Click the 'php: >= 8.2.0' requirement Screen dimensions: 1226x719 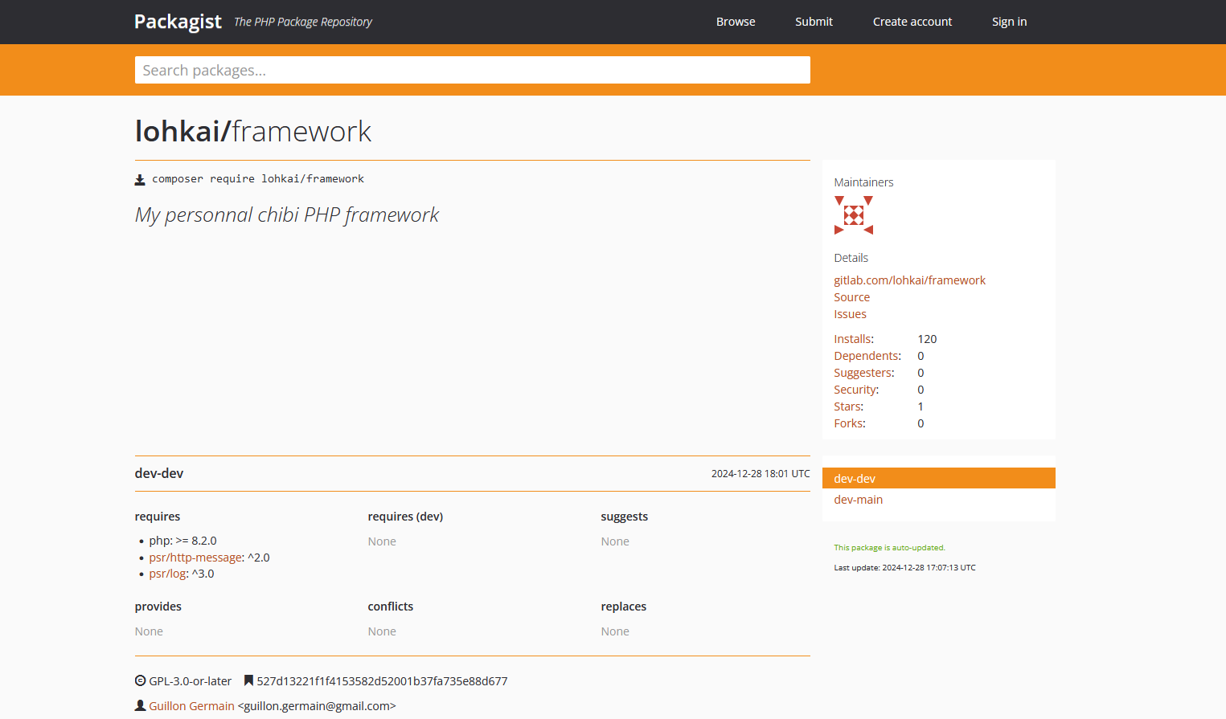(182, 541)
